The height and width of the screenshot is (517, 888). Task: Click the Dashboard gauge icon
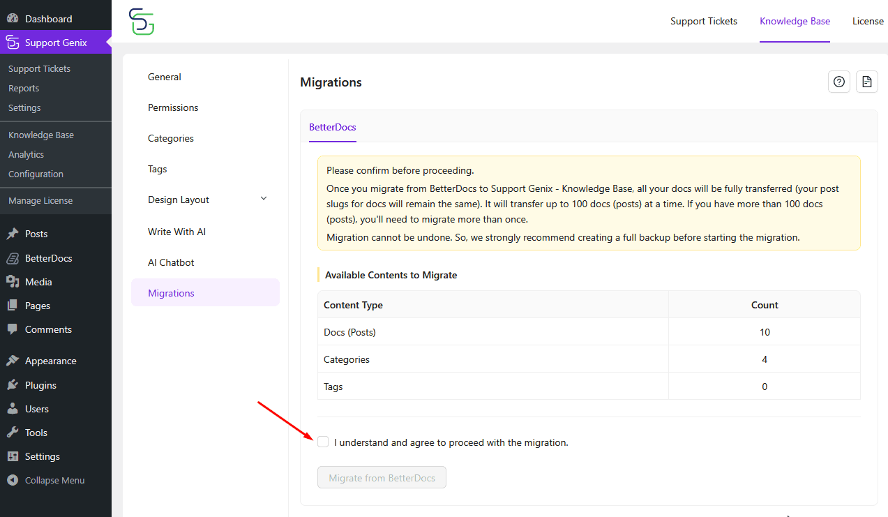[x=13, y=19]
